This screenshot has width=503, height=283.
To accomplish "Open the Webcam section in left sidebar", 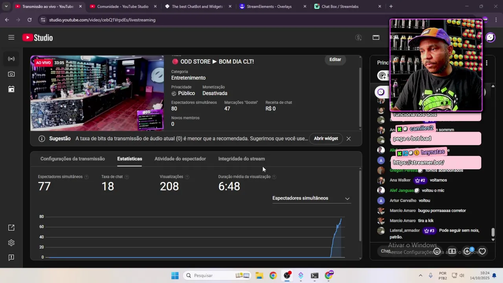I will click(11, 74).
